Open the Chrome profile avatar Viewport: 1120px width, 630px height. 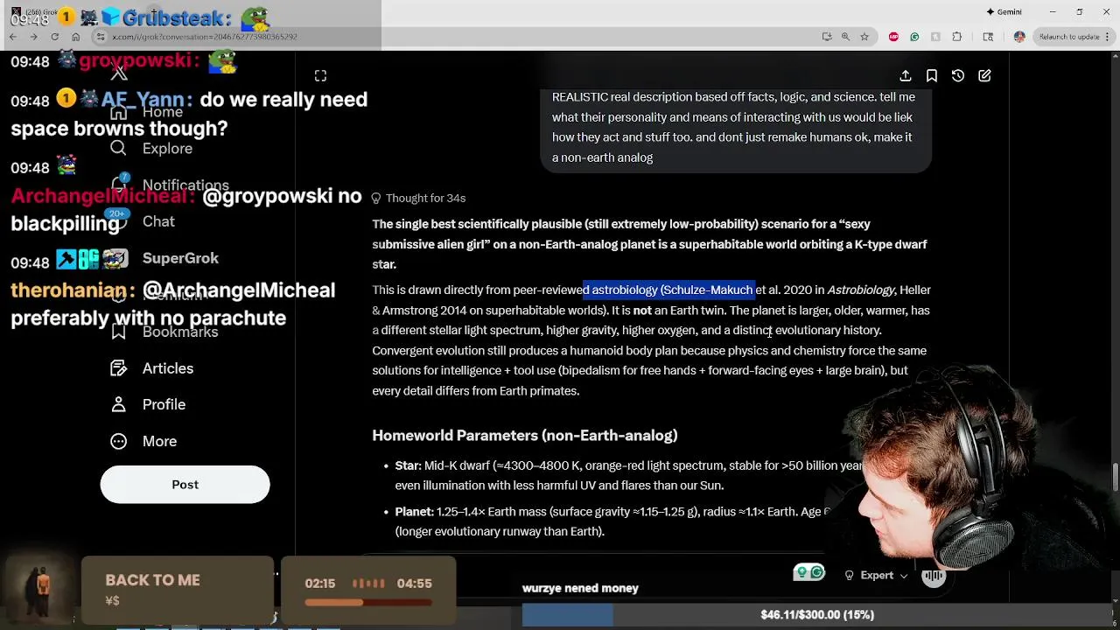click(1019, 37)
